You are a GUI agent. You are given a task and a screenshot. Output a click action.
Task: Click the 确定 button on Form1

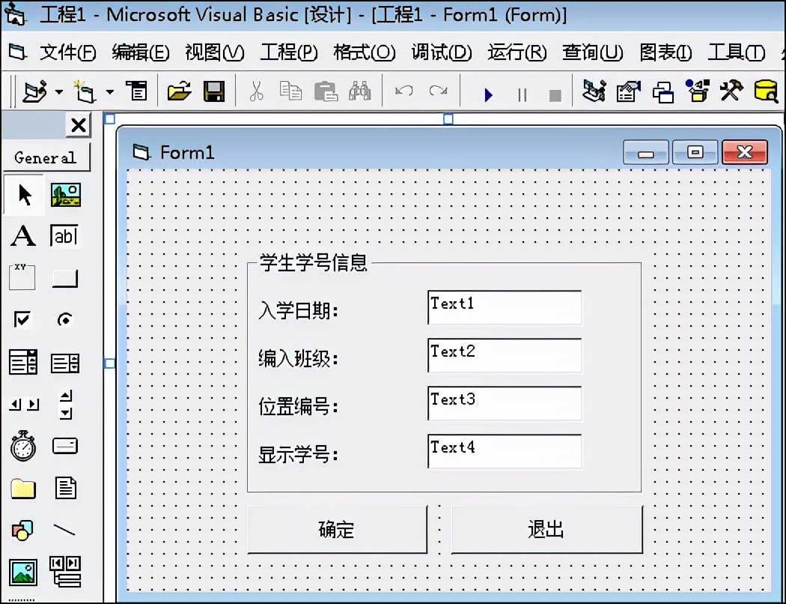click(337, 530)
